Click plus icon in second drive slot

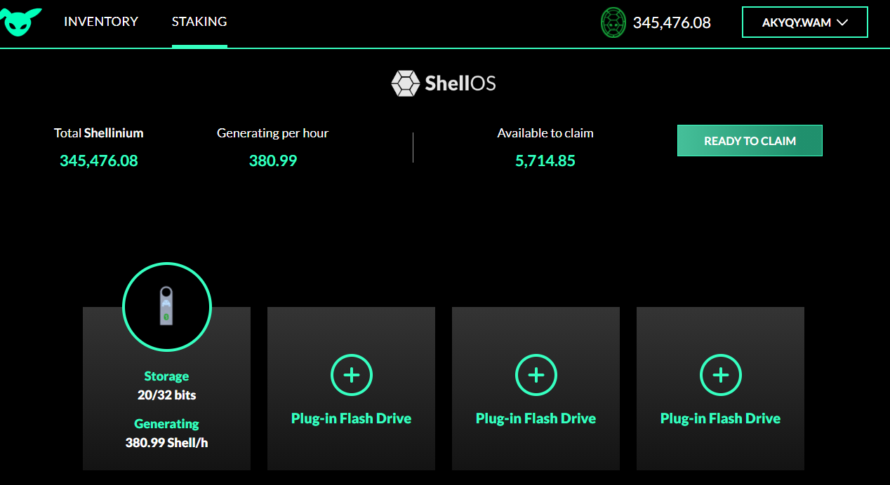tap(351, 375)
